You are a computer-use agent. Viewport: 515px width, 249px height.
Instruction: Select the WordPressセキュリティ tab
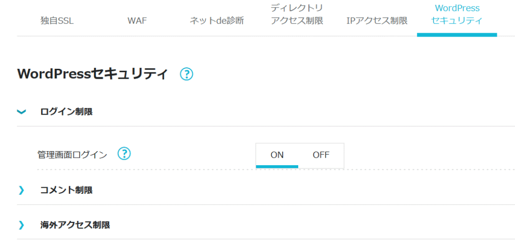[457, 15]
